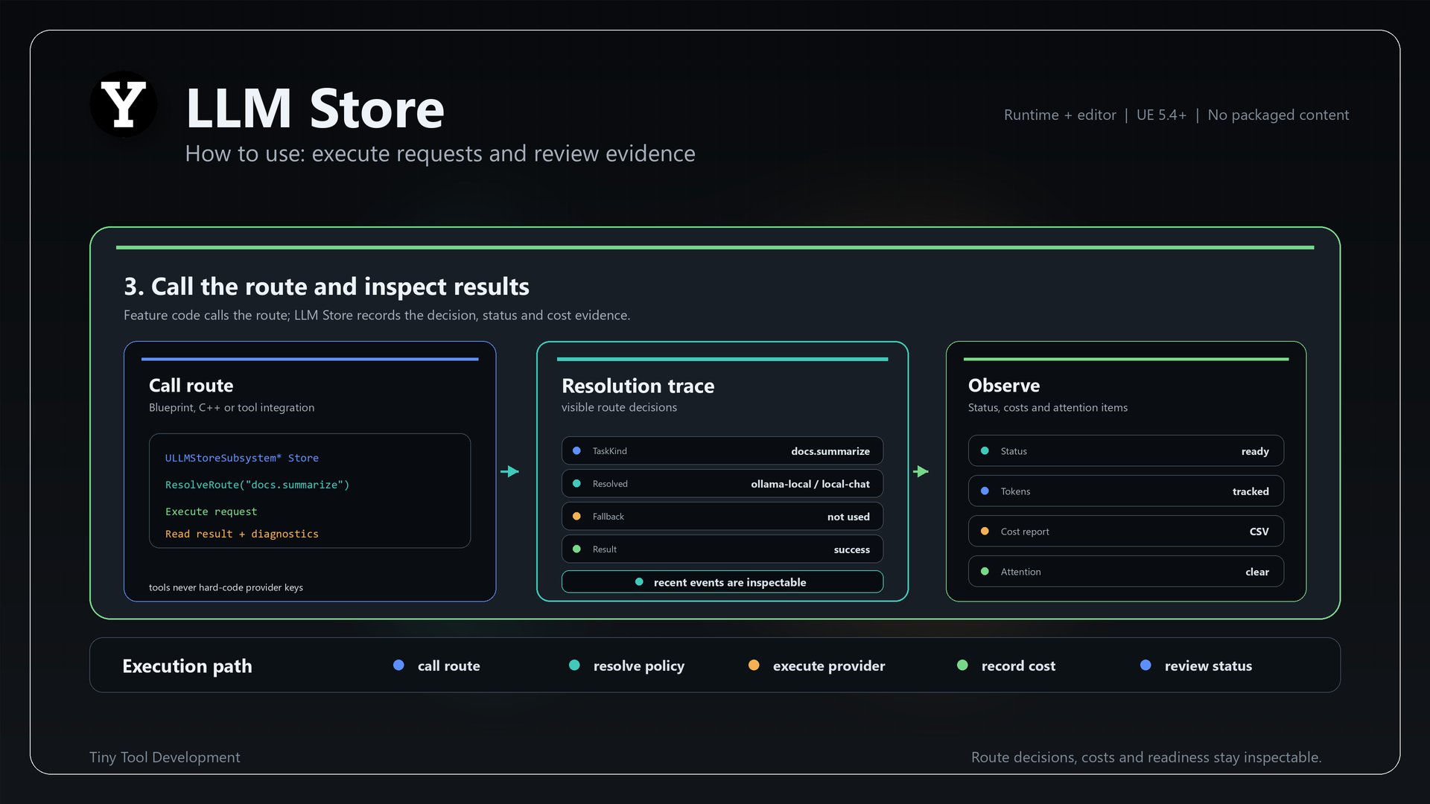
Task: Click "visible route decisions" subtitle
Action: click(619, 407)
